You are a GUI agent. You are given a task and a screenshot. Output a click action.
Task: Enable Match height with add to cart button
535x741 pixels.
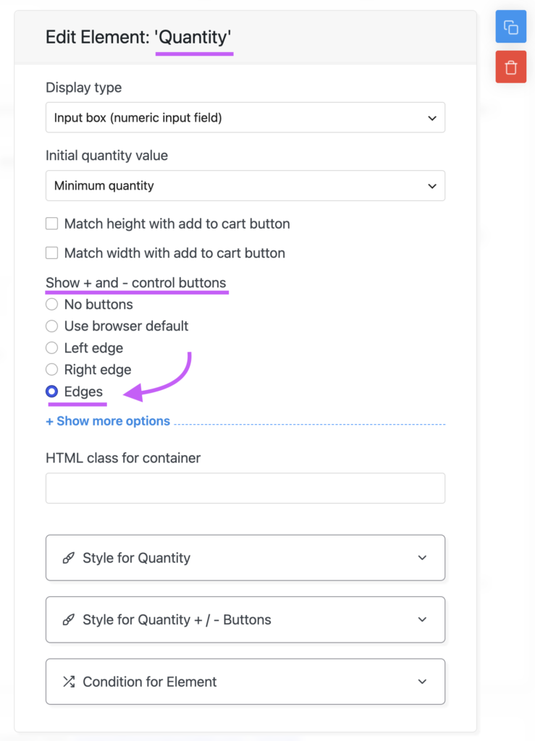coord(51,224)
